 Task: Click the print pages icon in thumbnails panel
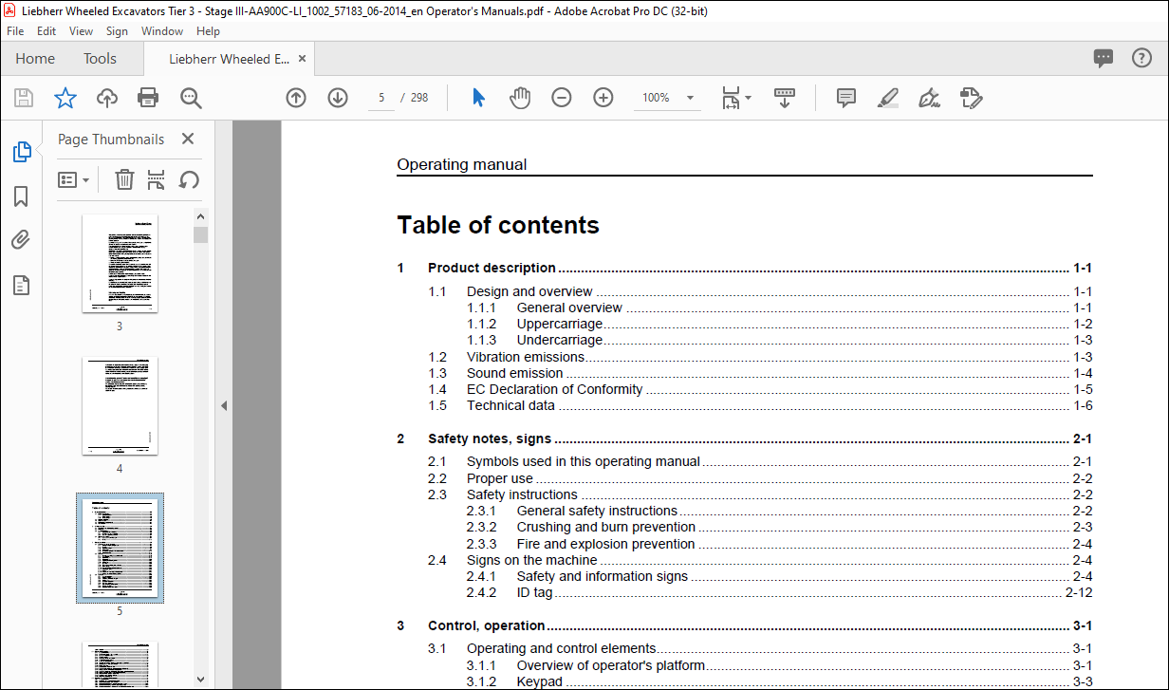tap(157, 179)
